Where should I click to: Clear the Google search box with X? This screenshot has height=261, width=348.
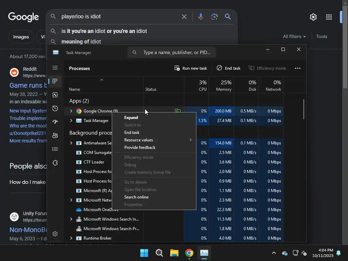(x=184, y=17)
